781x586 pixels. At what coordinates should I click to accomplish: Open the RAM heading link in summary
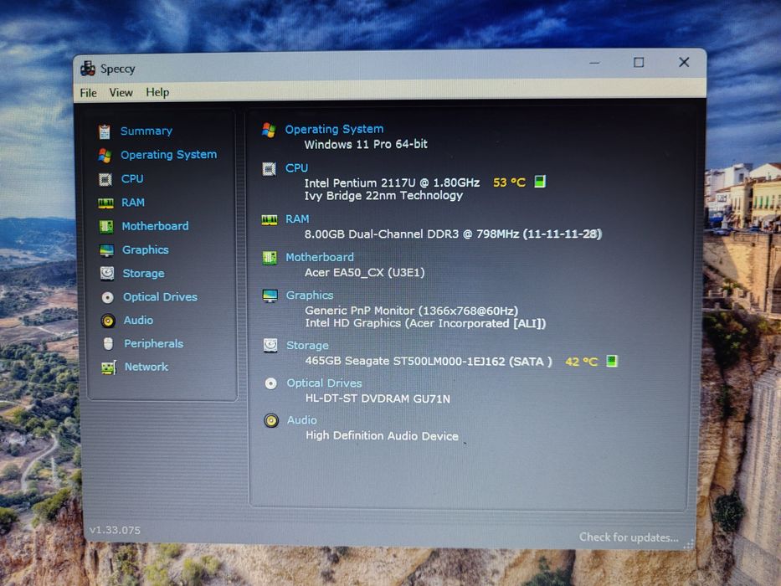pyautogui.click(x=297, y=219)
